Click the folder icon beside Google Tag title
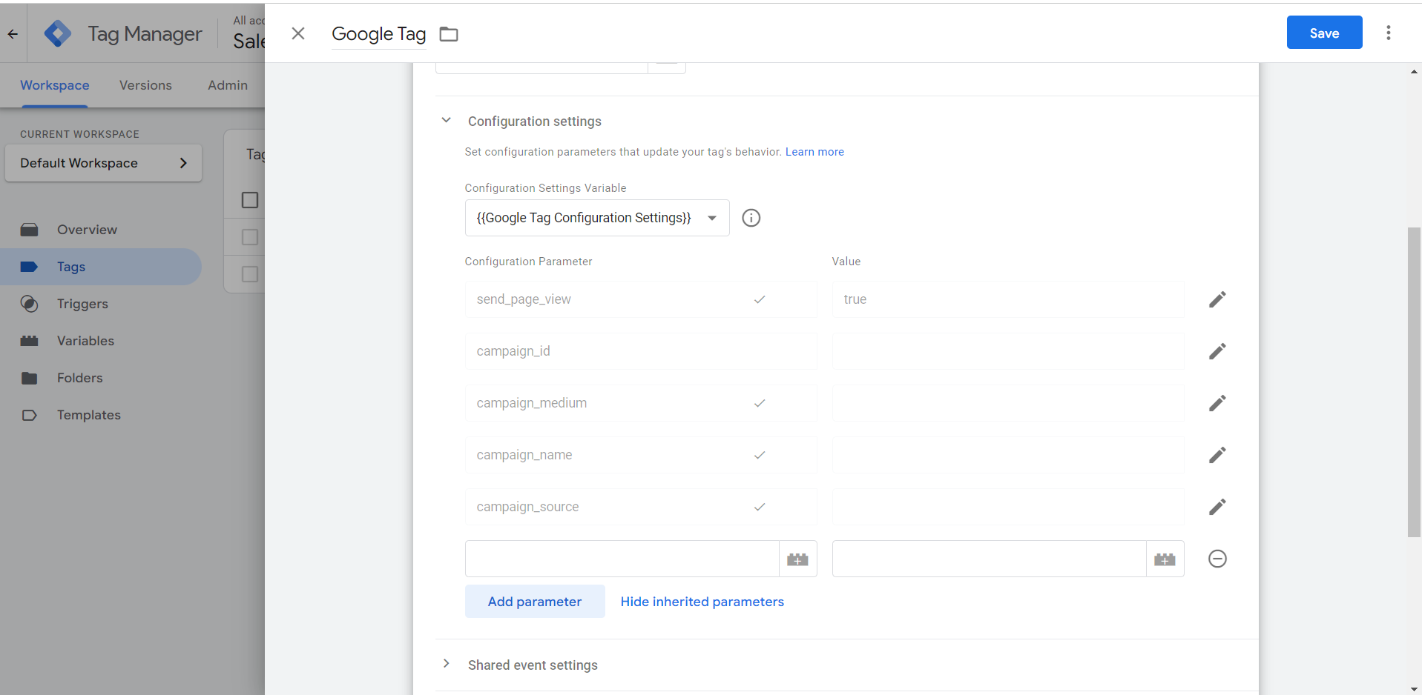1422x695 pixels. tap(449, 34)
